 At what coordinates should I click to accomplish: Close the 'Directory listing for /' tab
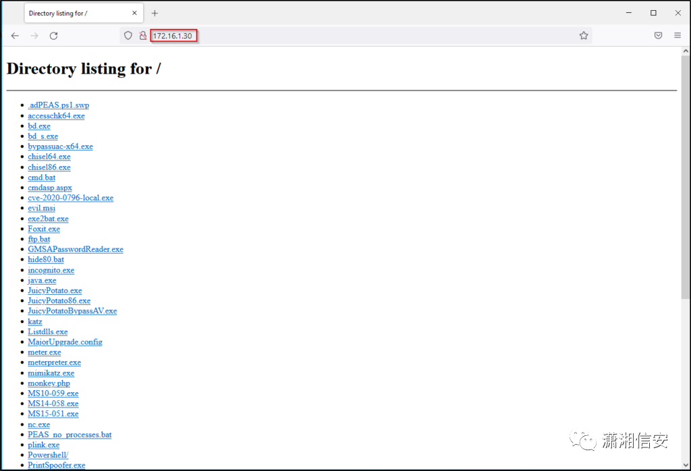pos(134,13)
